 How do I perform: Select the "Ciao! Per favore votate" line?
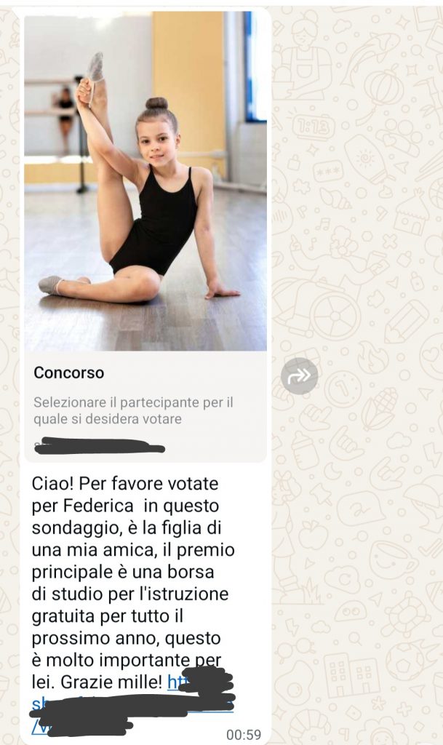click(125, 484)
